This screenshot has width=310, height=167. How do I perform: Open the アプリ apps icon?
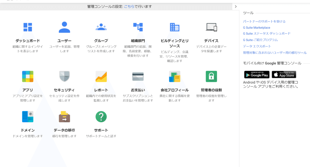(28, 77)
